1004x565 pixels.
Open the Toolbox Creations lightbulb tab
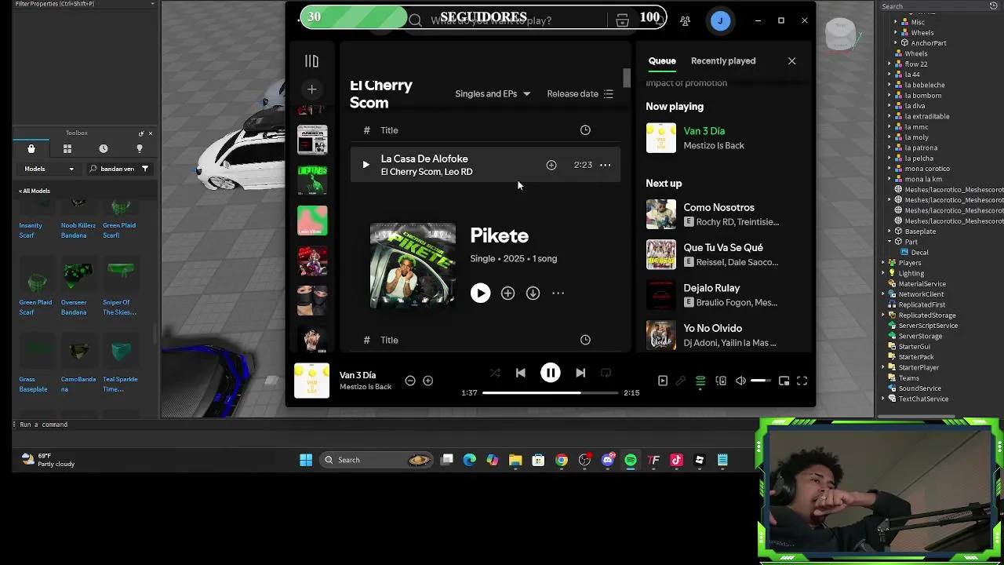coord(140,148)
